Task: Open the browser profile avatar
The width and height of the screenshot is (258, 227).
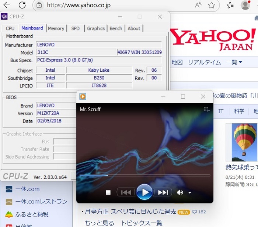Action: pos(245,5)
